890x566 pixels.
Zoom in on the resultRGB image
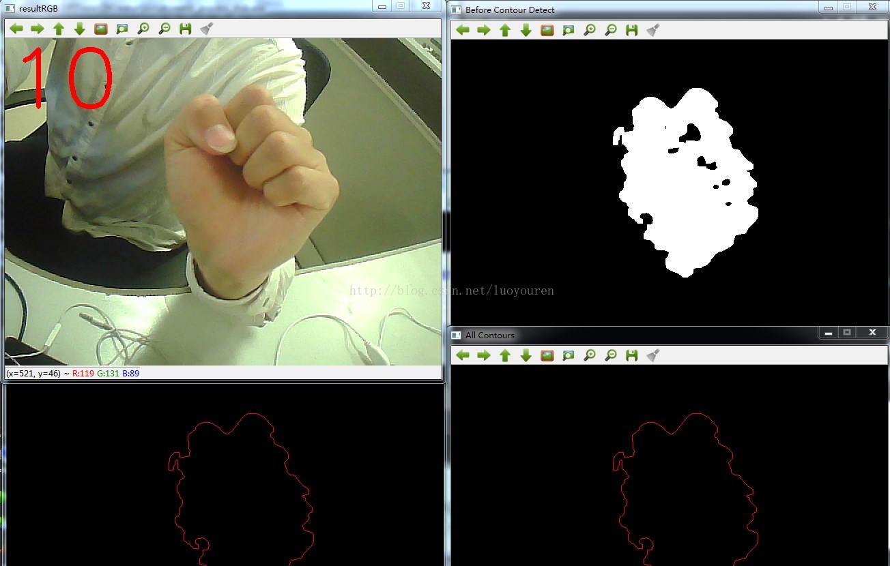tap(143, 29)
